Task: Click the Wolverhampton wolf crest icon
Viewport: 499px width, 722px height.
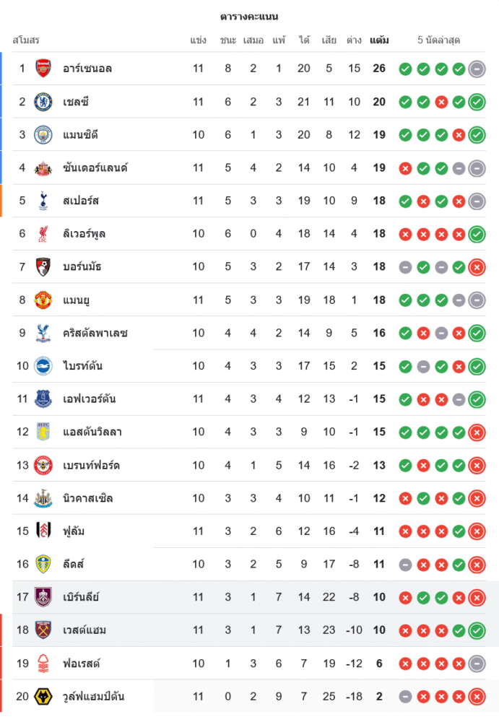Action: click(x=43, y=697)
